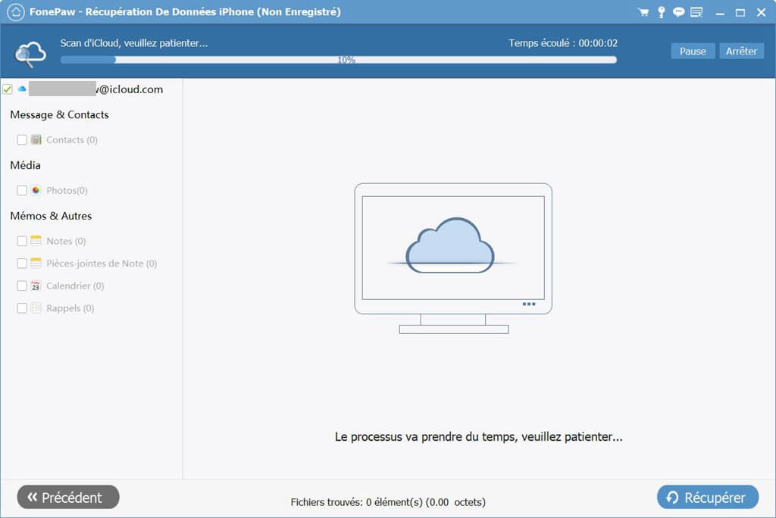Click the Fichiers trouvés status text

tap(388, 502)
